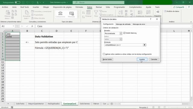Click Obtener datos icon
Image resolution: width=193 pixels, height=109 pixels.
(8, 15)
